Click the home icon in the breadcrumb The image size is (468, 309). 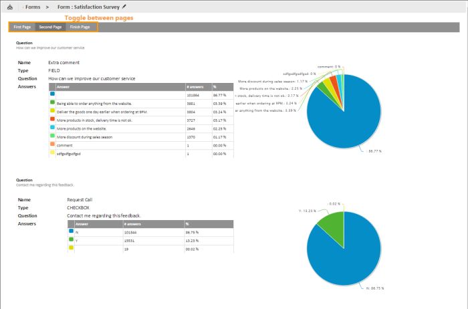pos(9,7)
